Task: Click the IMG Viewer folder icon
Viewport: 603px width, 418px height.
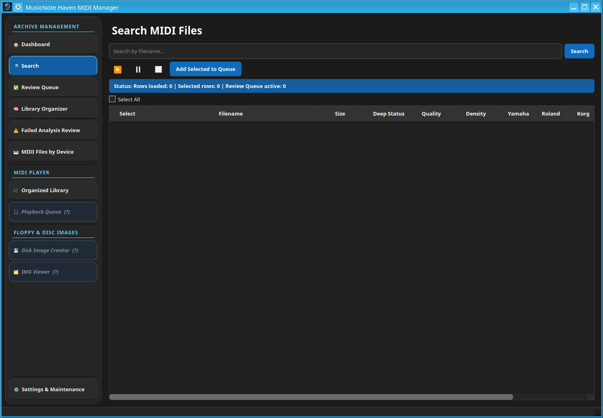Action: pyautogui.click(x=16, y=272)
